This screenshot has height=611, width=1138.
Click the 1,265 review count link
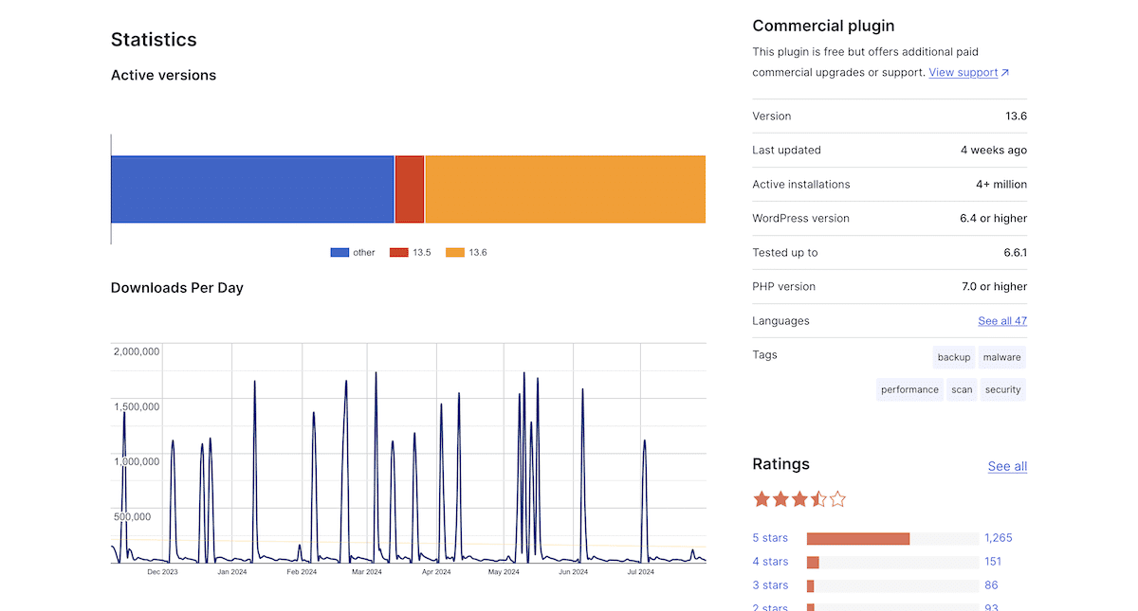(998, 537)
